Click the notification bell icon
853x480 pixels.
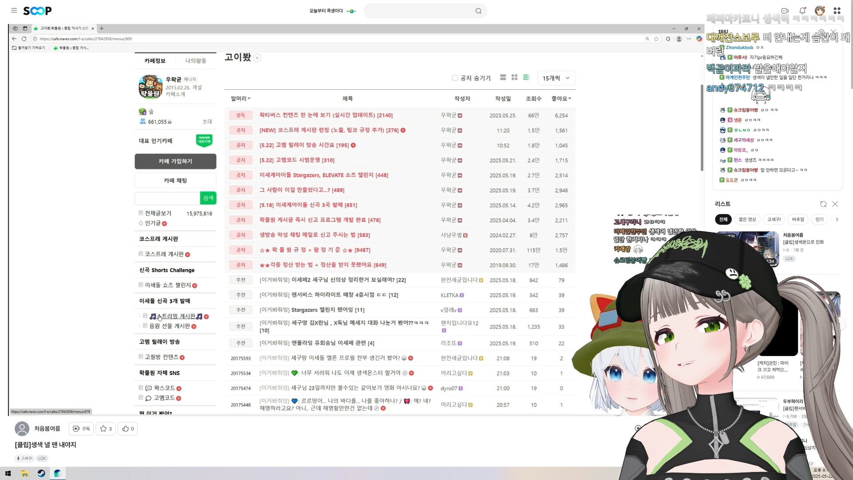[802, 11]
